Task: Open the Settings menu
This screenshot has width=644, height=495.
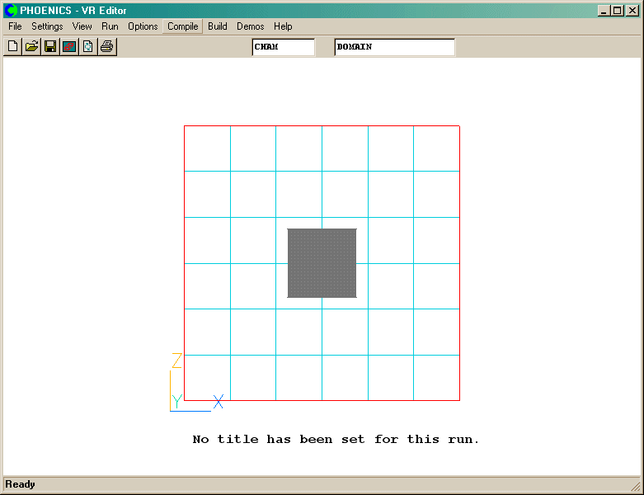Action: [x=47, y=26]
